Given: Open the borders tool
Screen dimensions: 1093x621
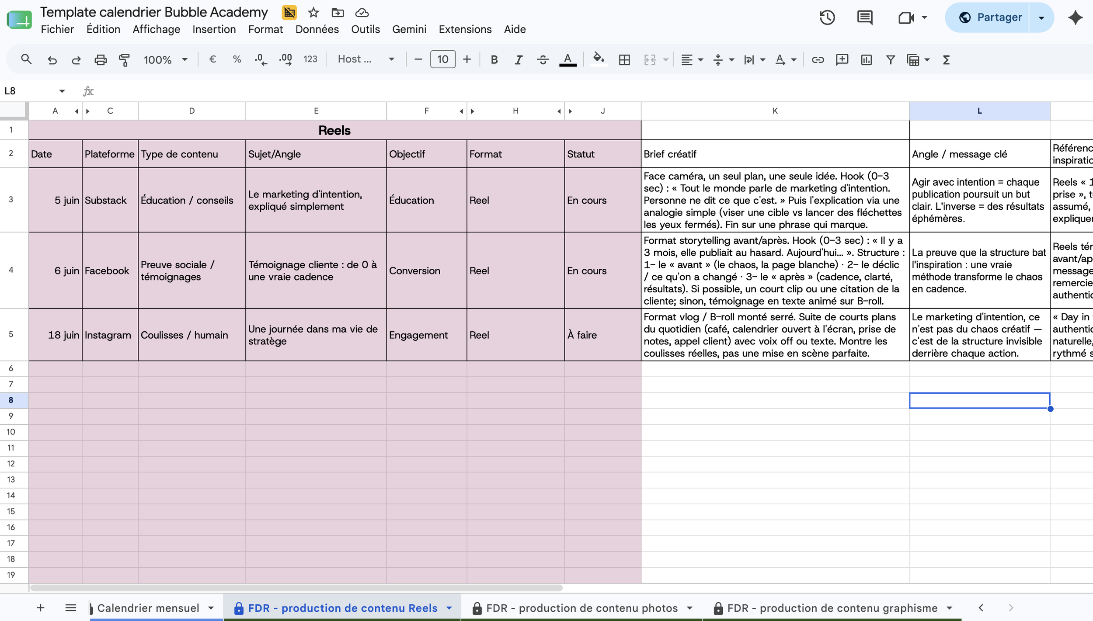Looking at the screenshot, I should click(x=625, y=59).
